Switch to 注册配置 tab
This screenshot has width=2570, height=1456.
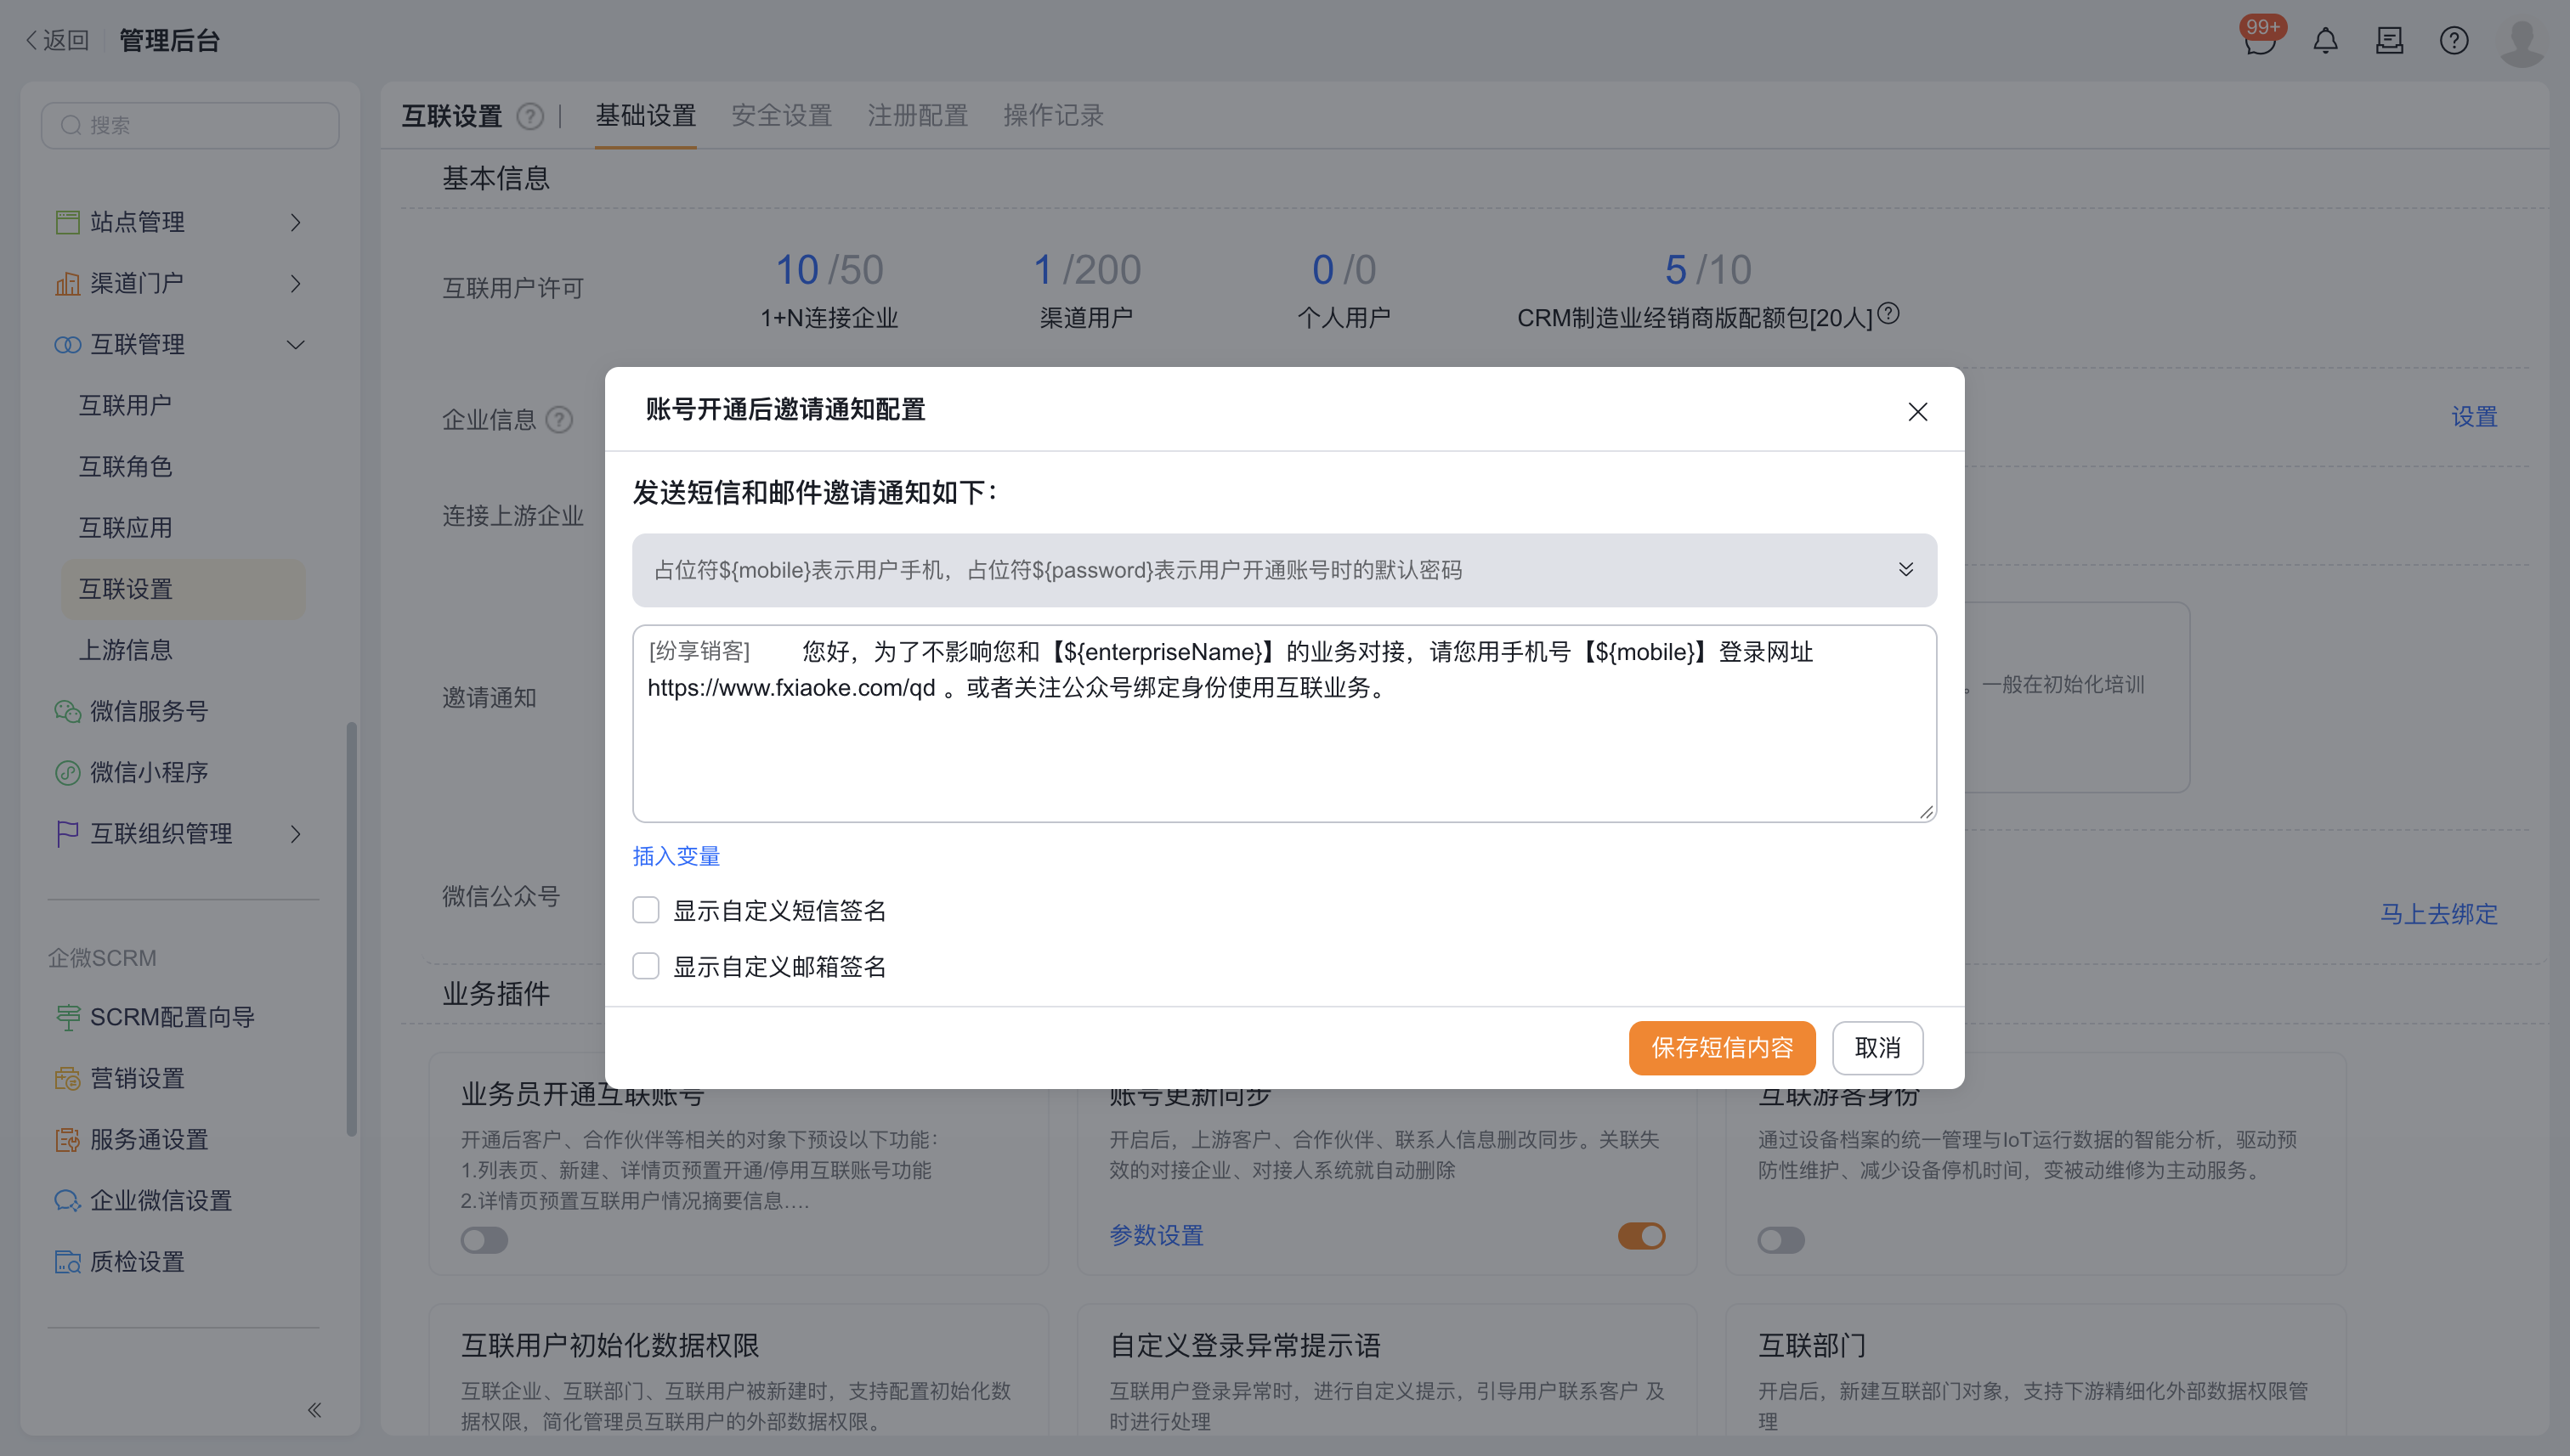coord(917,116)
